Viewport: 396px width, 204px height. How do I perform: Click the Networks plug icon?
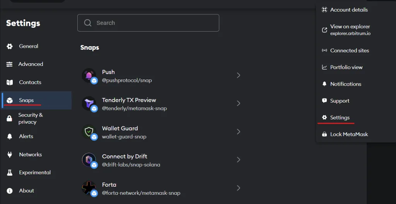pos(10,155)
